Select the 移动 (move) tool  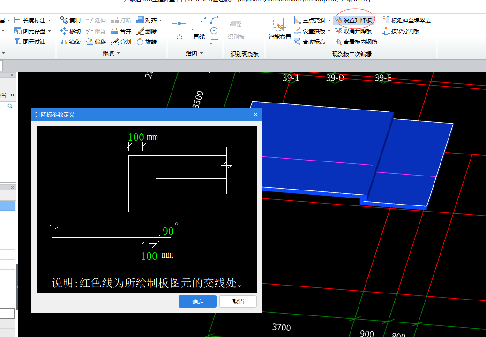coord(70,31)
